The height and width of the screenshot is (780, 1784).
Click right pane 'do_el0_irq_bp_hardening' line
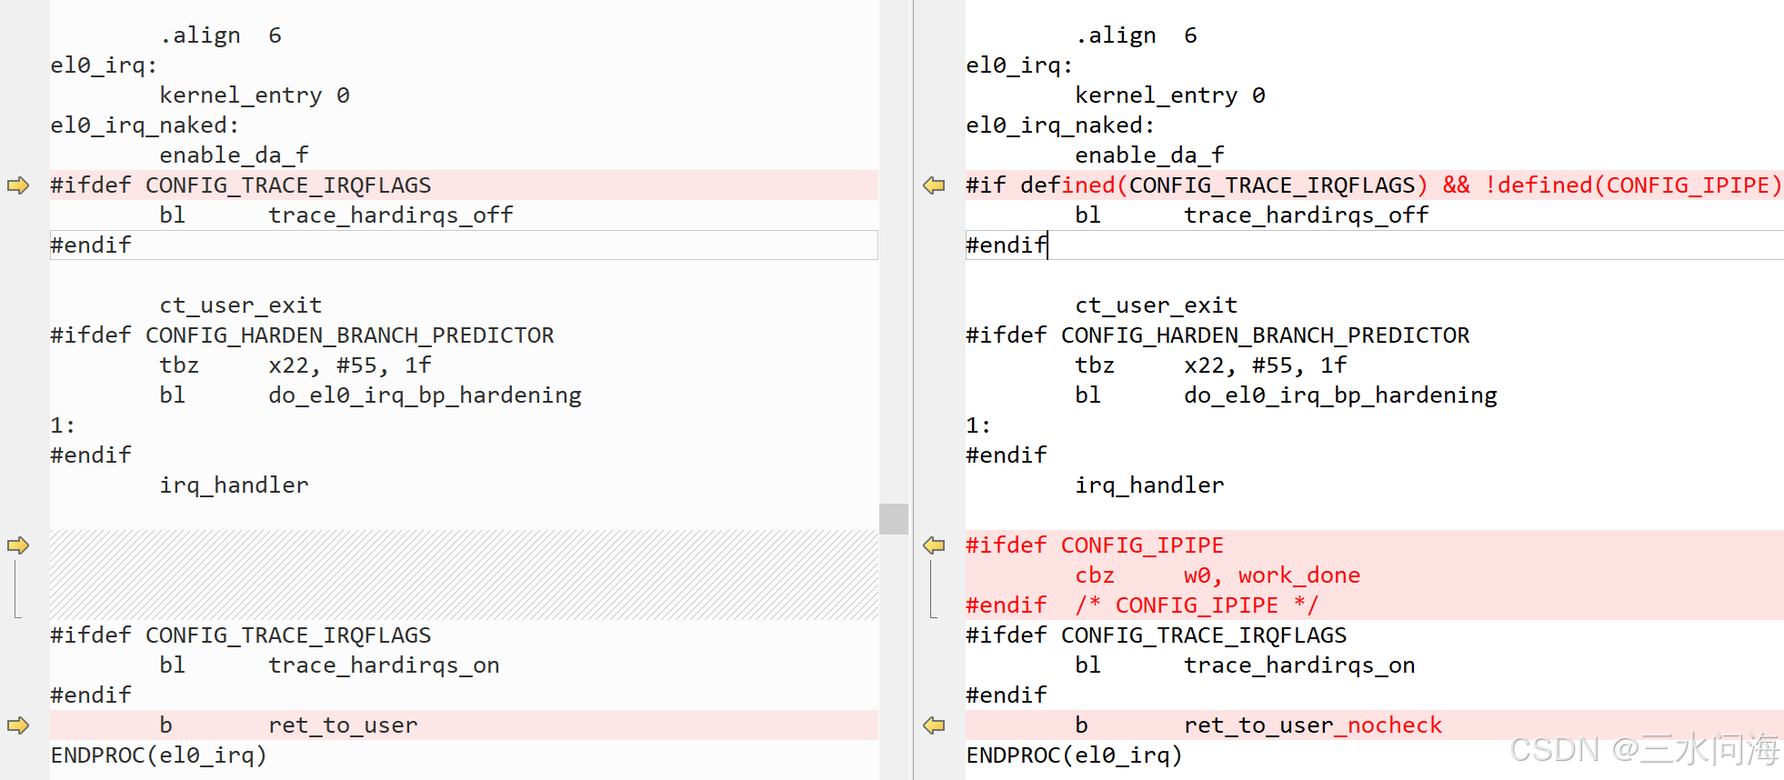1286,395
